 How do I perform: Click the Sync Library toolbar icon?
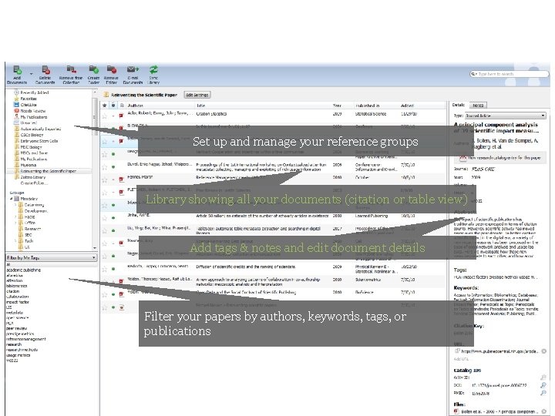[153, 75]
